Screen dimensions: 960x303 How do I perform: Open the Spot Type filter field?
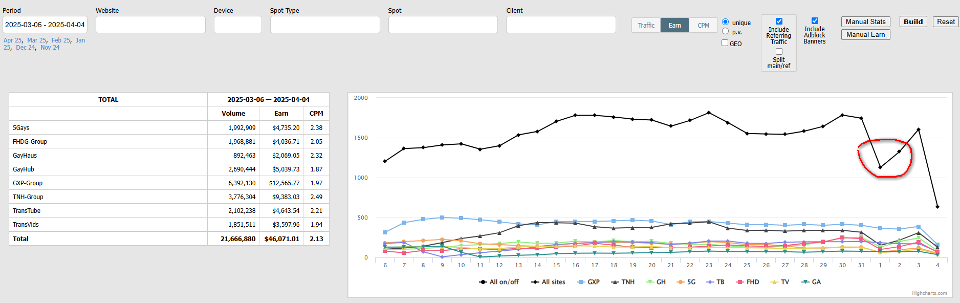coord(325,25)
